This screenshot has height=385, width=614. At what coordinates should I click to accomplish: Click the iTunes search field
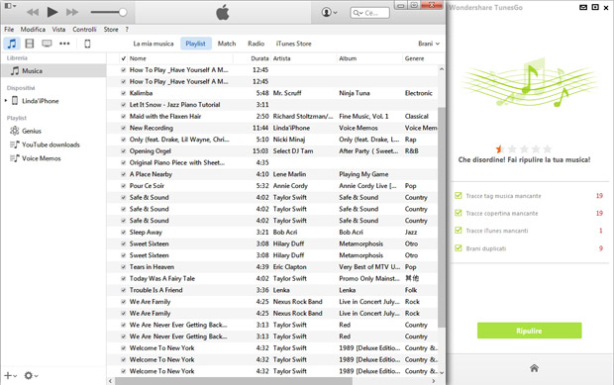pos(370,13)
